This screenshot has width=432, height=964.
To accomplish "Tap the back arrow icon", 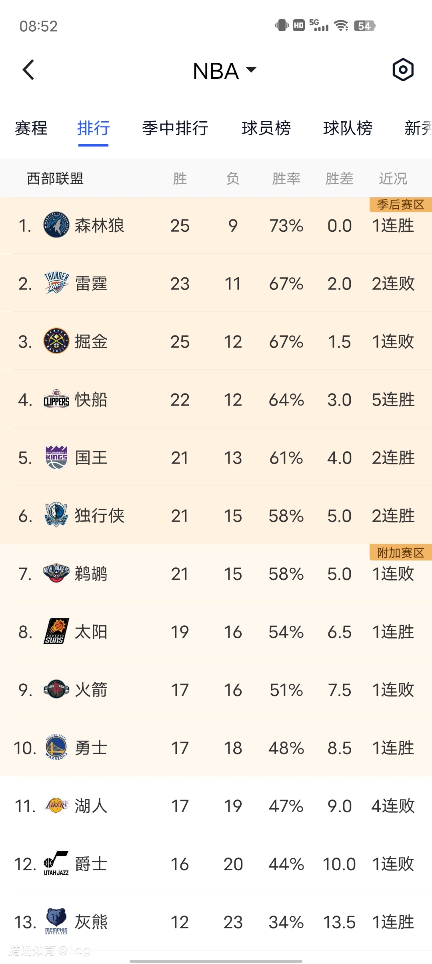I will click(28, 70).
